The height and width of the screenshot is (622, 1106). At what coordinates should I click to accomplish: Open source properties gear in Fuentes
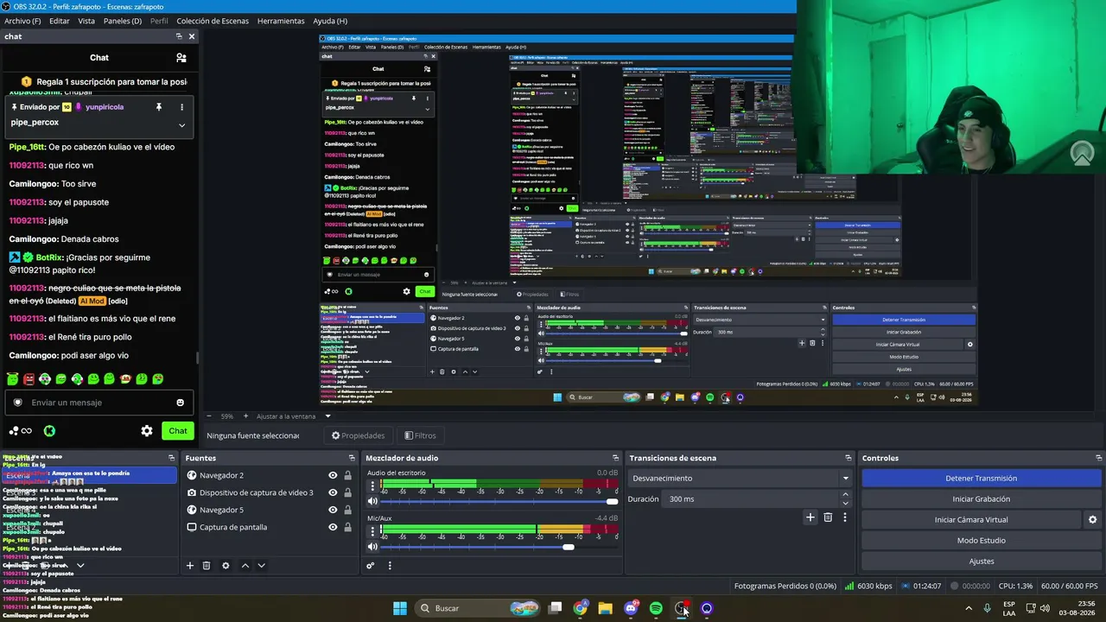[226, 566]
